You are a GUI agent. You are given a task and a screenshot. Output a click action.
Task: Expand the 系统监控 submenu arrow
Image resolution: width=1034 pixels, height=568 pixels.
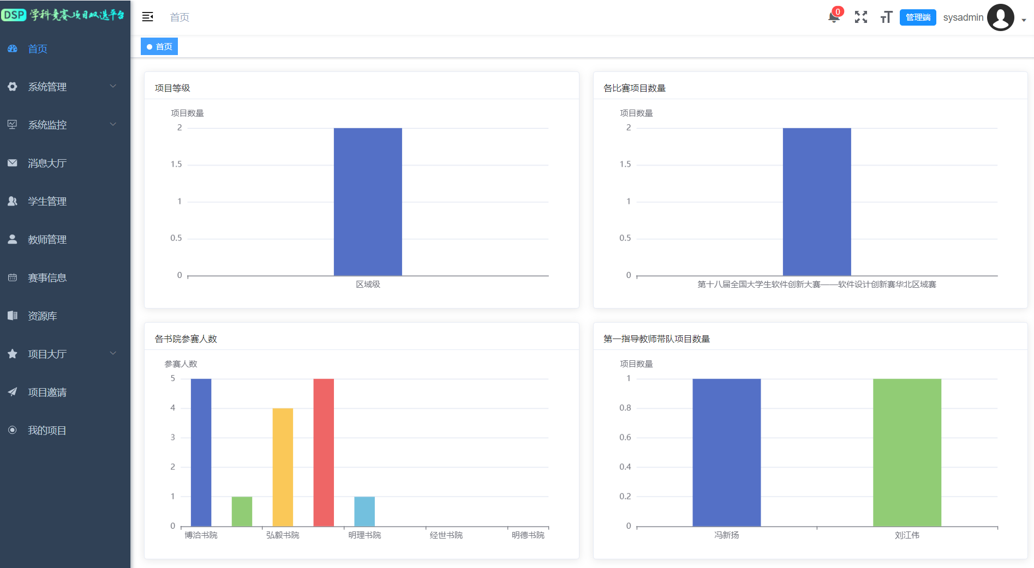click(113, 124)
